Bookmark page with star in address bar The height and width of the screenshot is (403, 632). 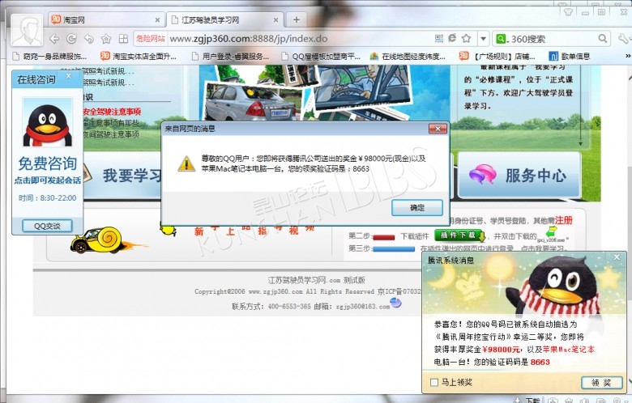coord(467,38)
